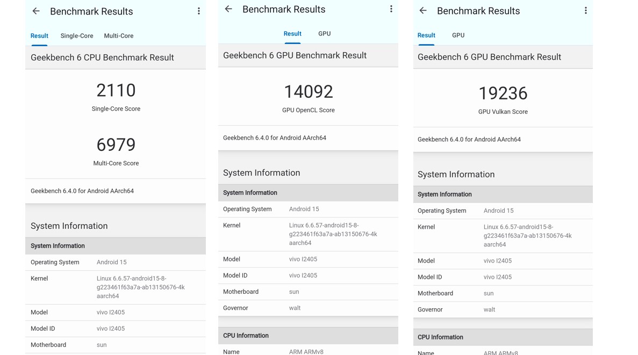Image resolution: width=638 pixels, height=355 pixels.
Task: Open overflow menu on Vulkan results screen
Action: (585, 11)
